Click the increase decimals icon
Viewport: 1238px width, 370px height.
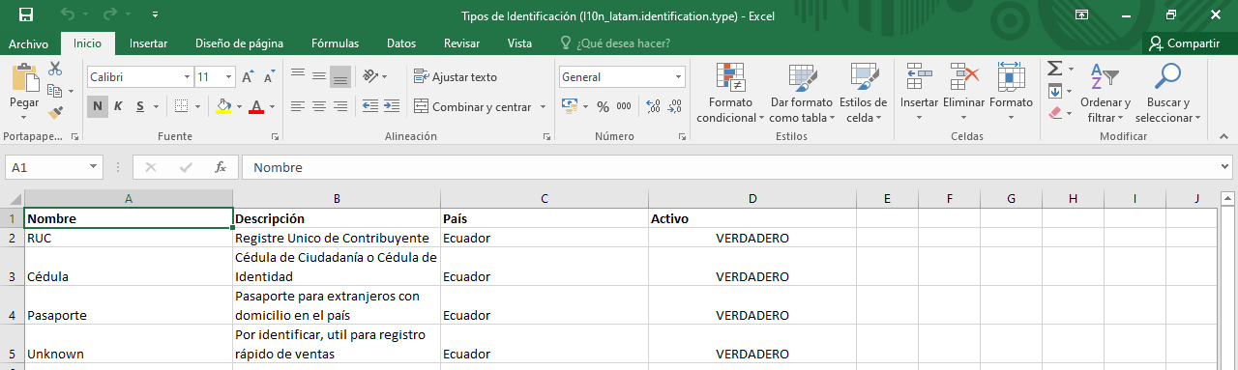(x=653, y=106)
